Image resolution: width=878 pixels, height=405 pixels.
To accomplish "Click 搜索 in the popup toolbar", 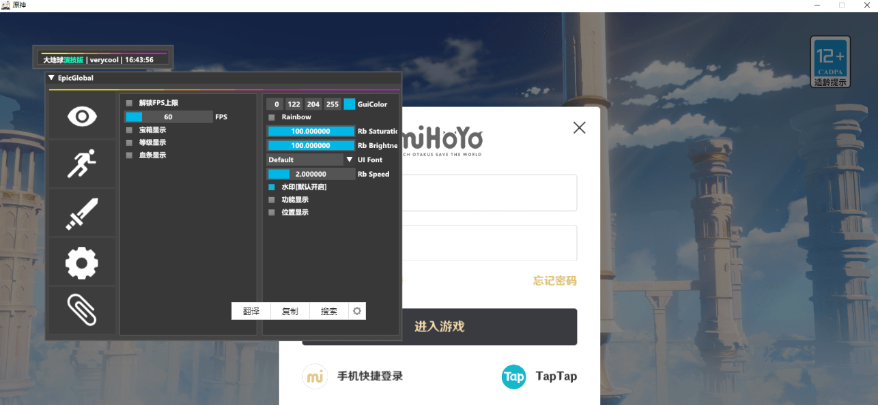I will [329, 311].
